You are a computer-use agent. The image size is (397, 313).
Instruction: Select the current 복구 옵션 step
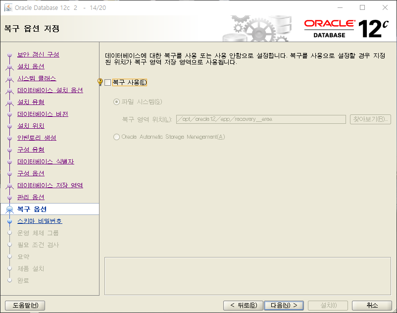coord(32,209)
